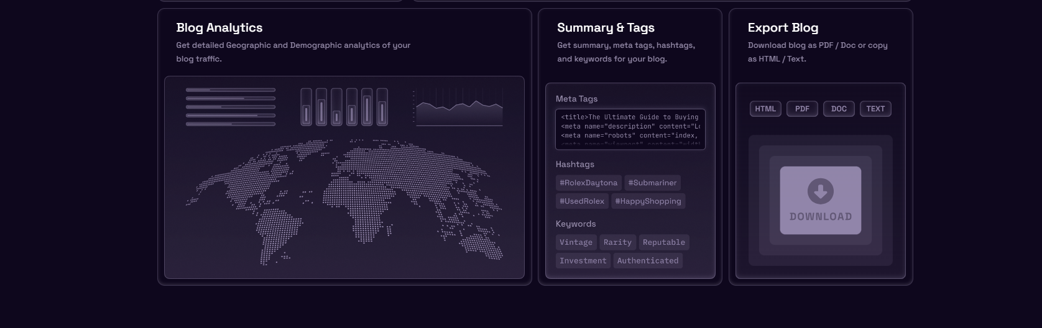Click the first vertical slider bar
The image size is (1042, 328).
coord(306,107)
